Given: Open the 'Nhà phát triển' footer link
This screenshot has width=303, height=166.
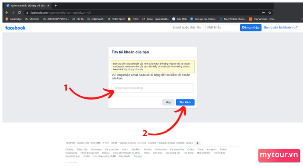Looking at the screenshot, I should pyautogui.click(x=203, y=153).
